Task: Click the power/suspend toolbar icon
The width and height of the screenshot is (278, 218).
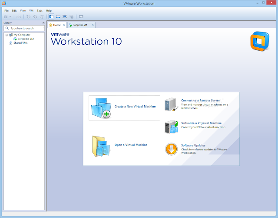Action: tap(6, 16)
